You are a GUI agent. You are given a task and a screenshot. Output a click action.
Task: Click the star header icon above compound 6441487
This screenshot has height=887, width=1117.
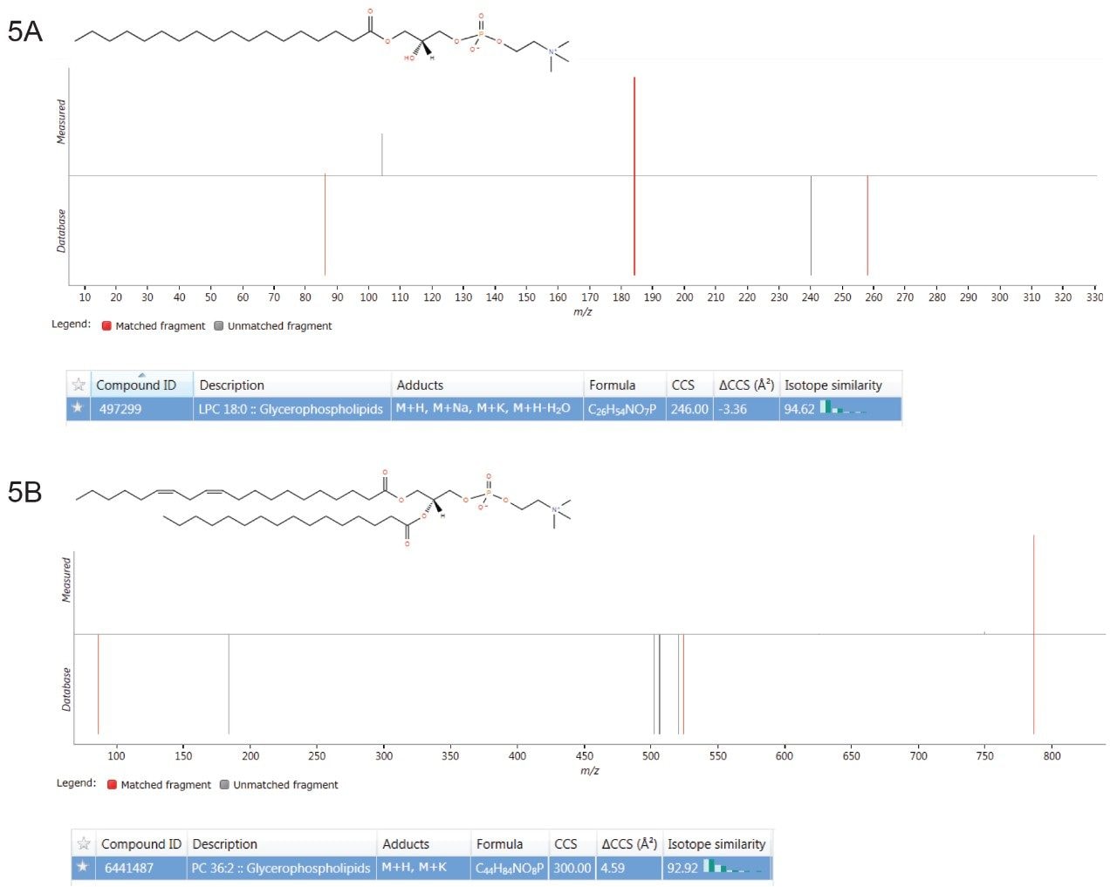(x=84, y=843)
